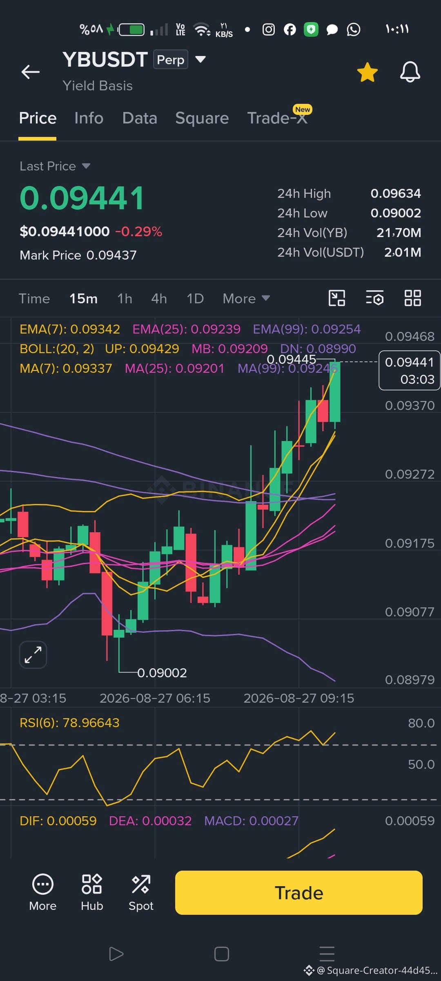This screenshot has width=441, height=981.
Task: Select the 4h interval
Action: [x=159, y=298]
